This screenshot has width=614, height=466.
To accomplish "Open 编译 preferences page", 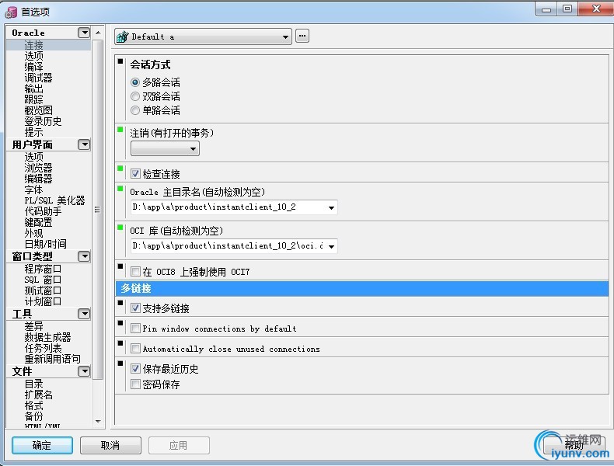I will 33,67.
